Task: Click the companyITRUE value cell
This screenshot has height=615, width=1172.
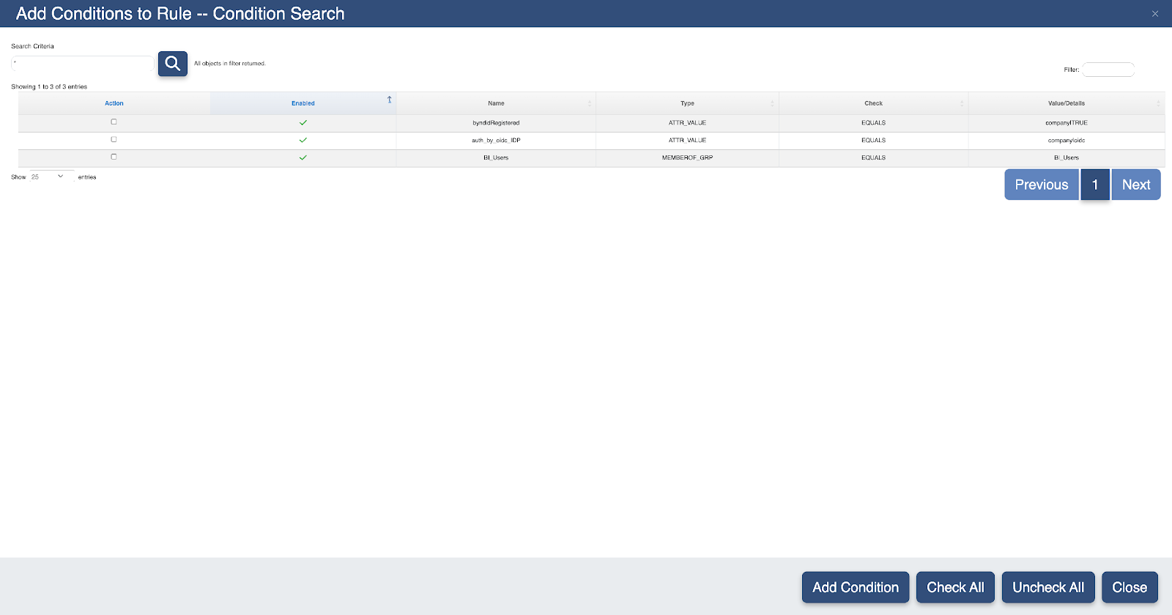Action: click(x=1067, y=123)
